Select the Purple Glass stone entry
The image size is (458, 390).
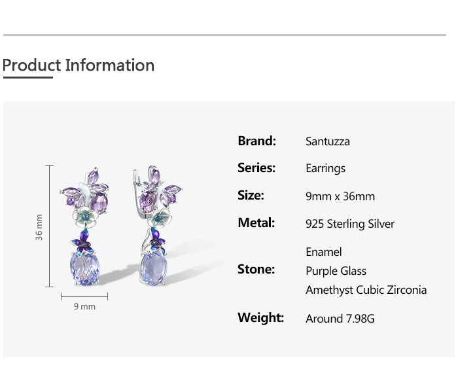pyautogui.click(x=336, y=271)
